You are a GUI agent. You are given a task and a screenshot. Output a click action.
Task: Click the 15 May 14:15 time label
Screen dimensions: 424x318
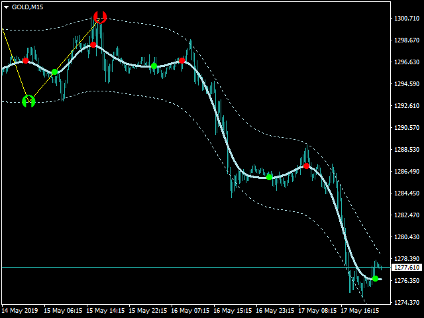tap(105, 311)
